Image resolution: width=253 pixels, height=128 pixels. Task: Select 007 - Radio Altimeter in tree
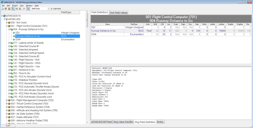25,117
